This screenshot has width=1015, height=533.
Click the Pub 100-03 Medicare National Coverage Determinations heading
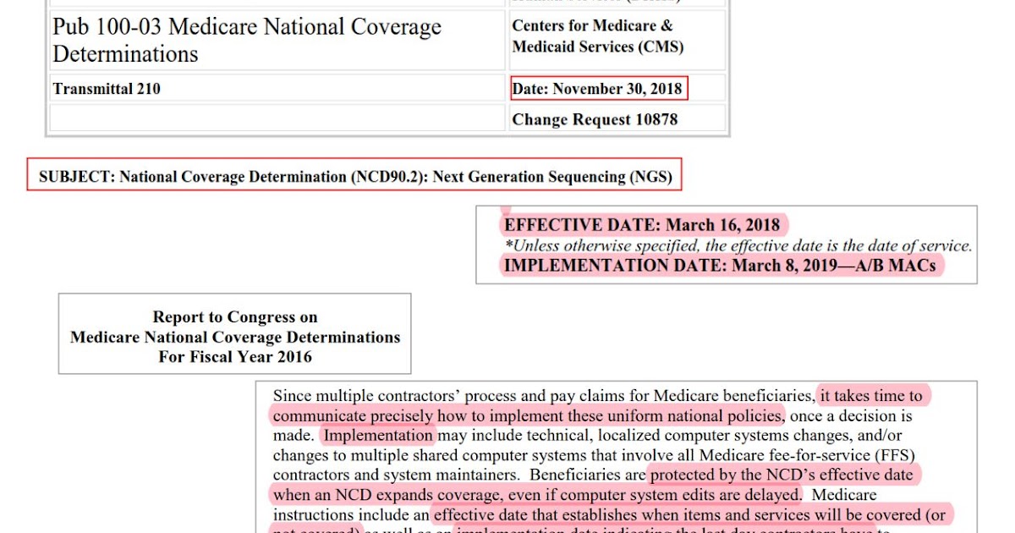click(x=247, y=41)
